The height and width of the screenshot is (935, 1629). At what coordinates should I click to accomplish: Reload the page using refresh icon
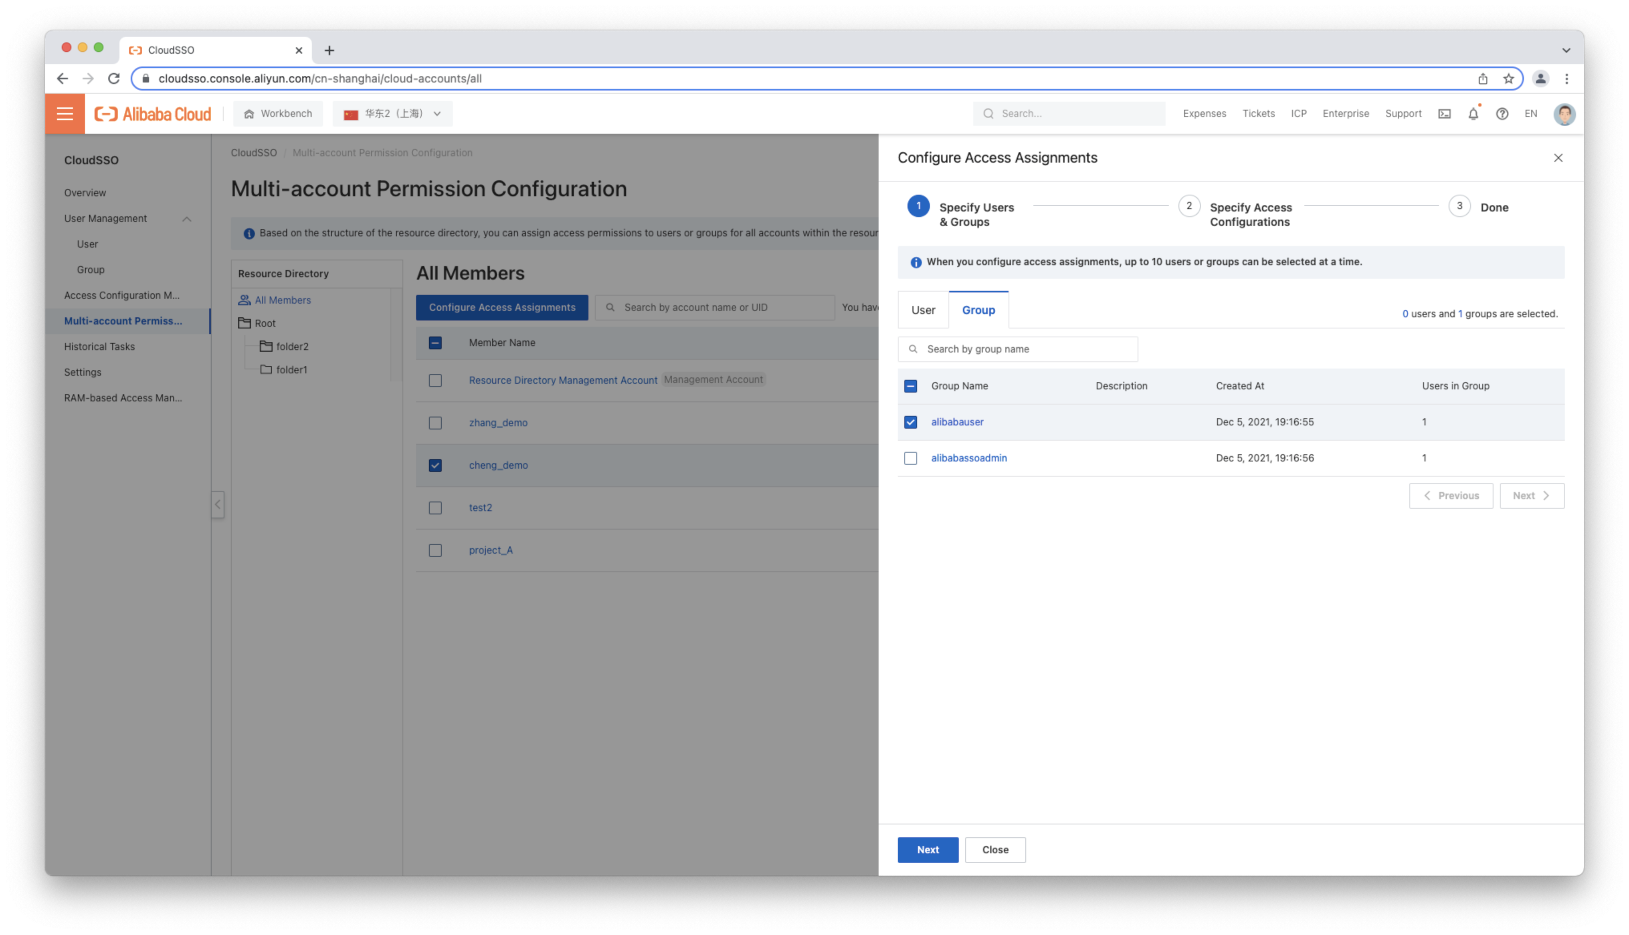click(114, 79)
